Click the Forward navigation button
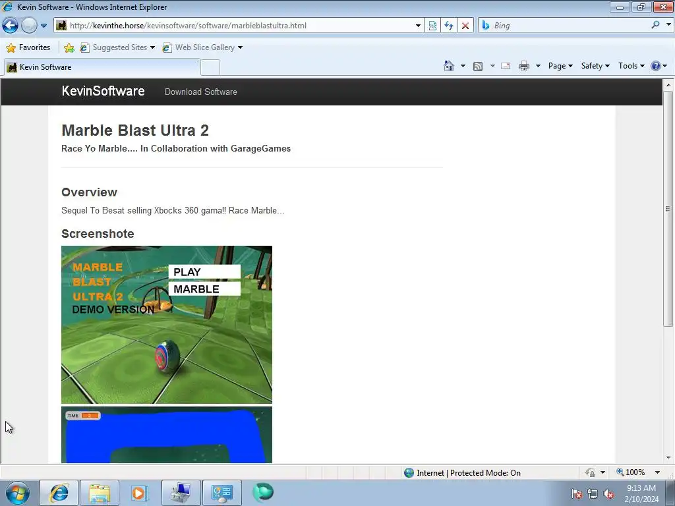Viewport: 675px width, 506px height. tap(29, 26)
